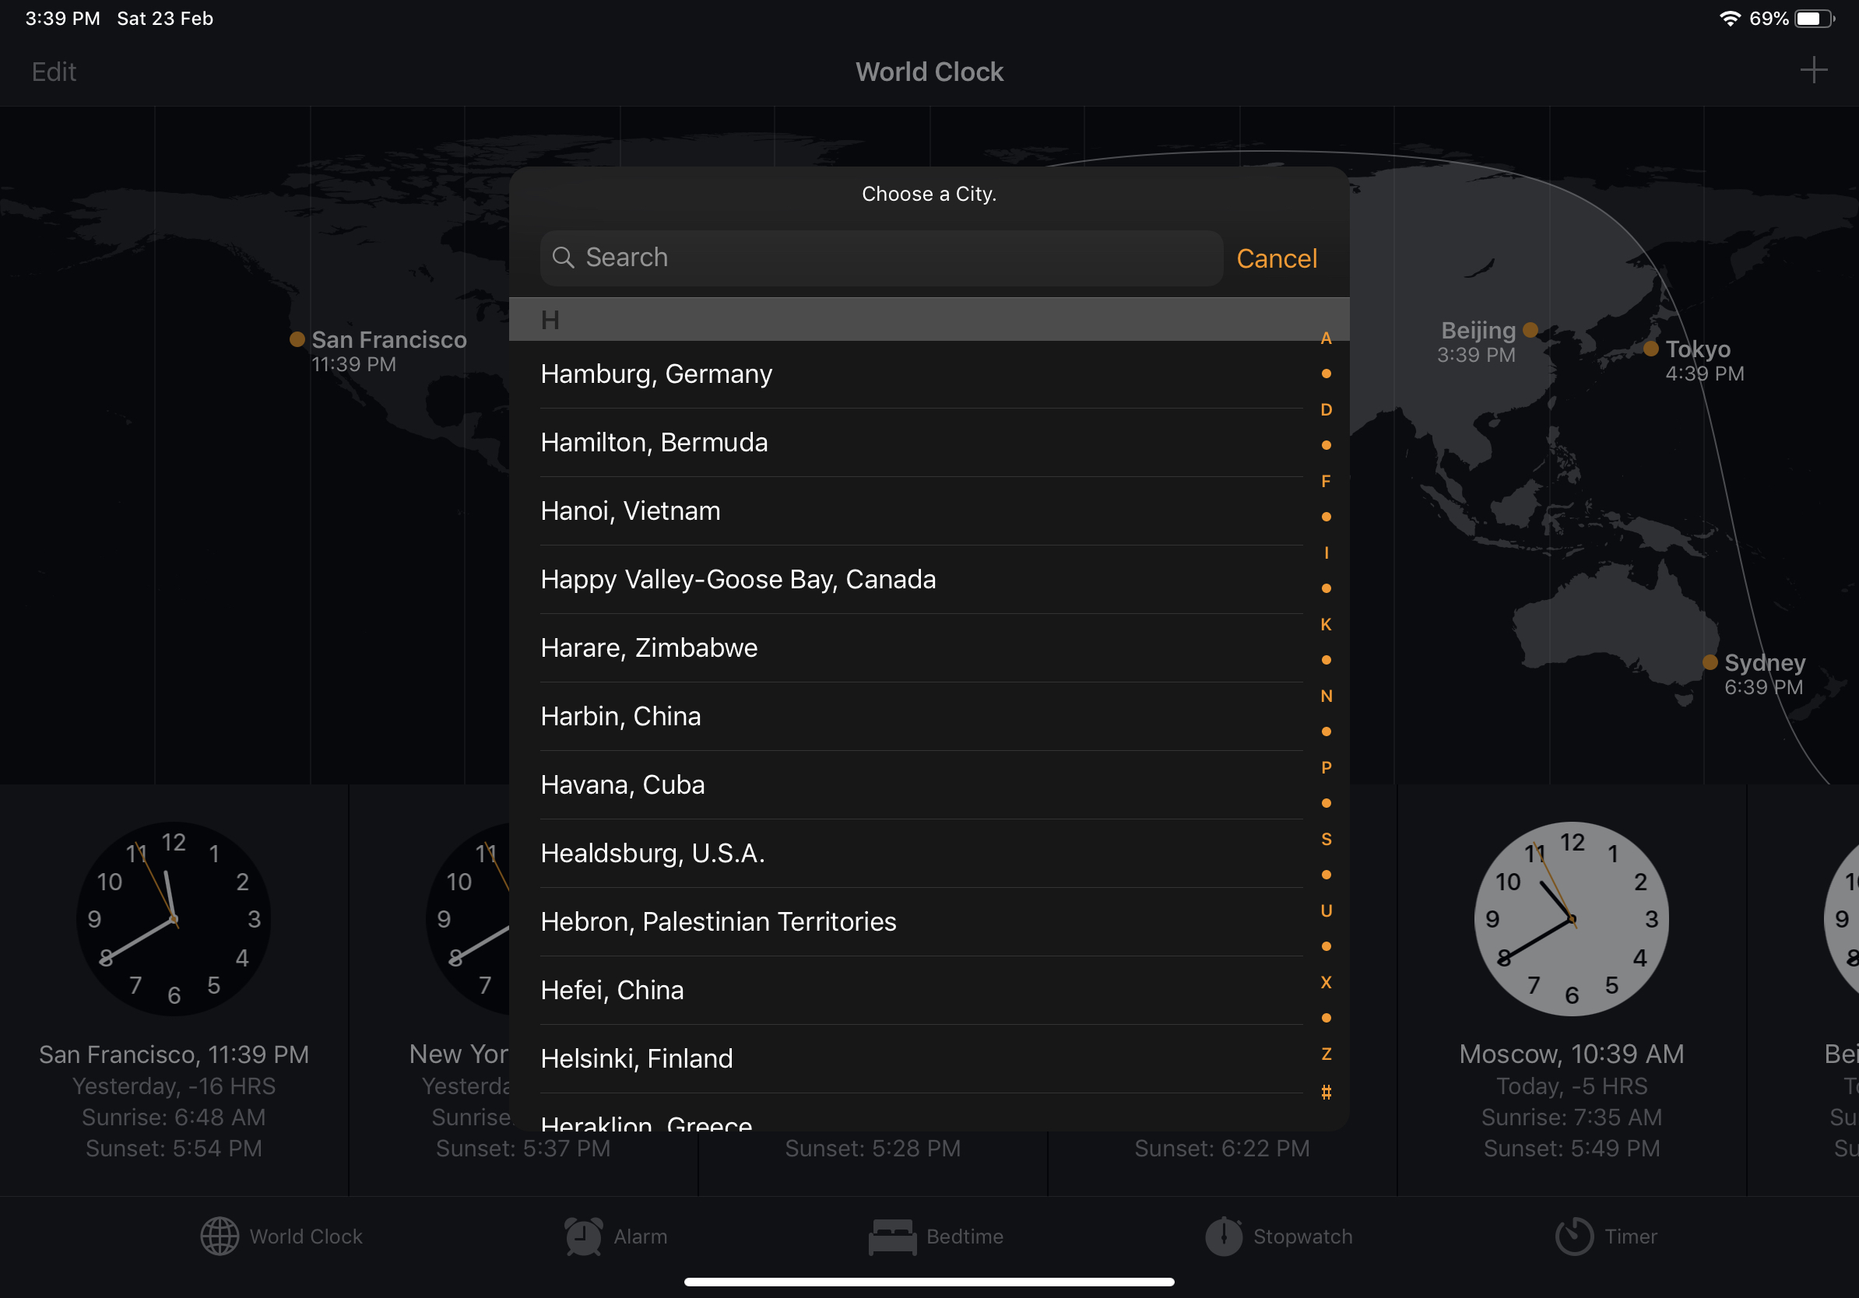Select Hamburg, Germany
The image size is (1859, 1298).
(x=922, y=374)
